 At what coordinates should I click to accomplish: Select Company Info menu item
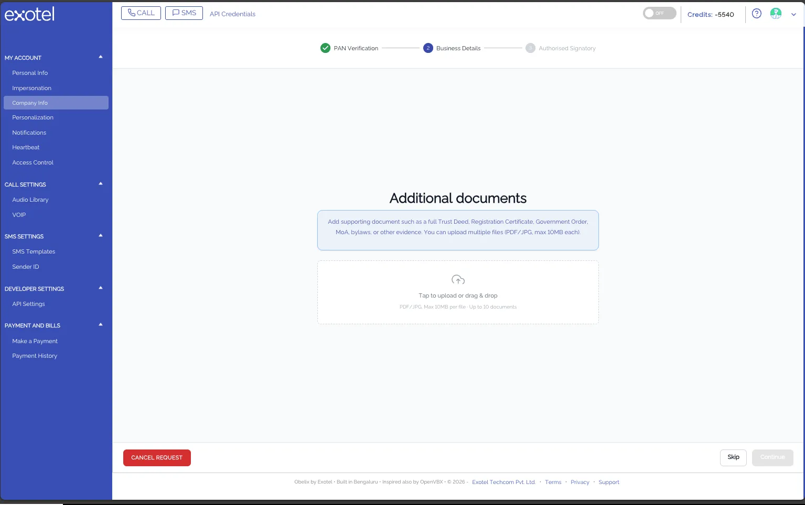56,103
